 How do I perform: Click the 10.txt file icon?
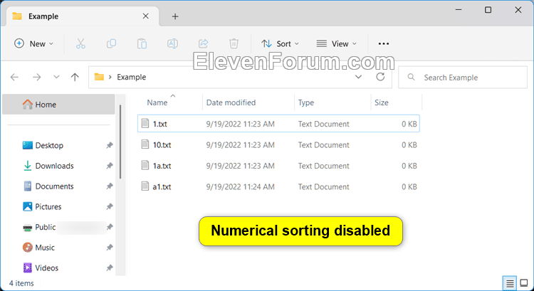coord(145,144)
